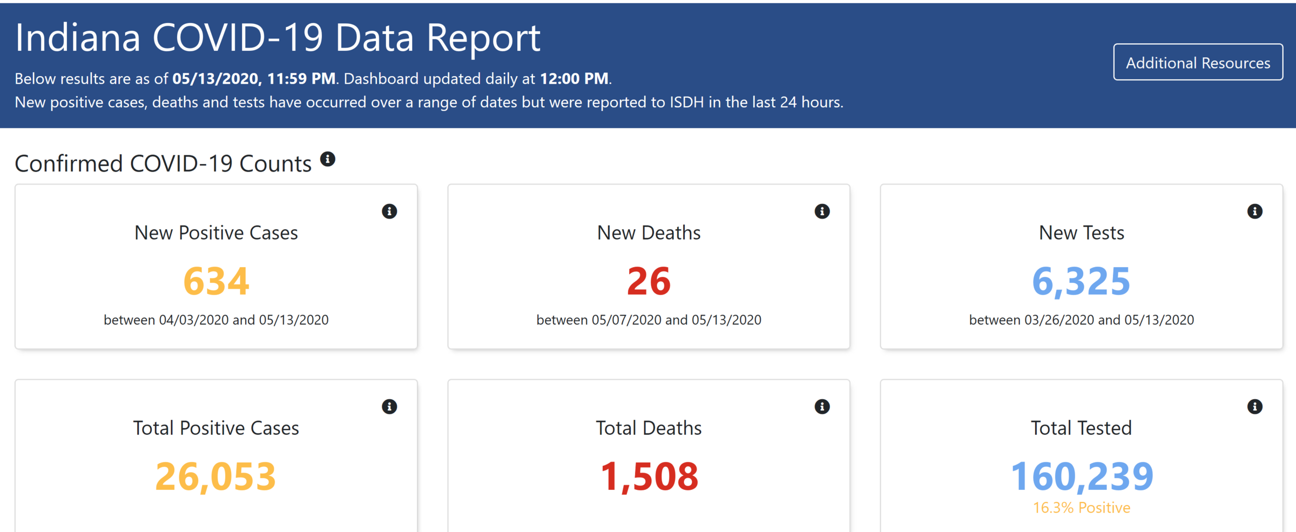Screen dimensions: 1296x532
Task: Select the 634 new positive cases figure
Action: [x=216, y=281]
